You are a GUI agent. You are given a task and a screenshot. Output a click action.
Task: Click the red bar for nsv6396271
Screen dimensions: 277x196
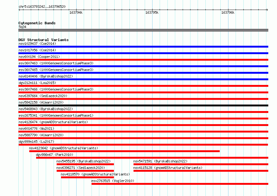(85, 171)
